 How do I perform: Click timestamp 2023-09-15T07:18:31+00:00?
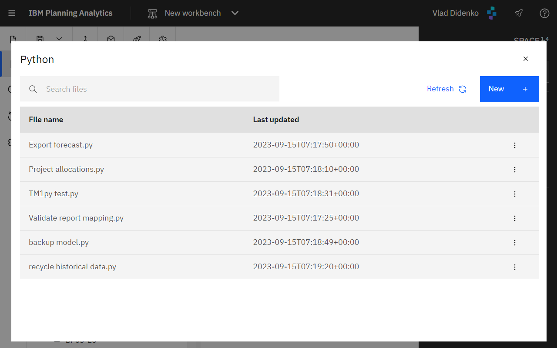(x=306, y=194)
